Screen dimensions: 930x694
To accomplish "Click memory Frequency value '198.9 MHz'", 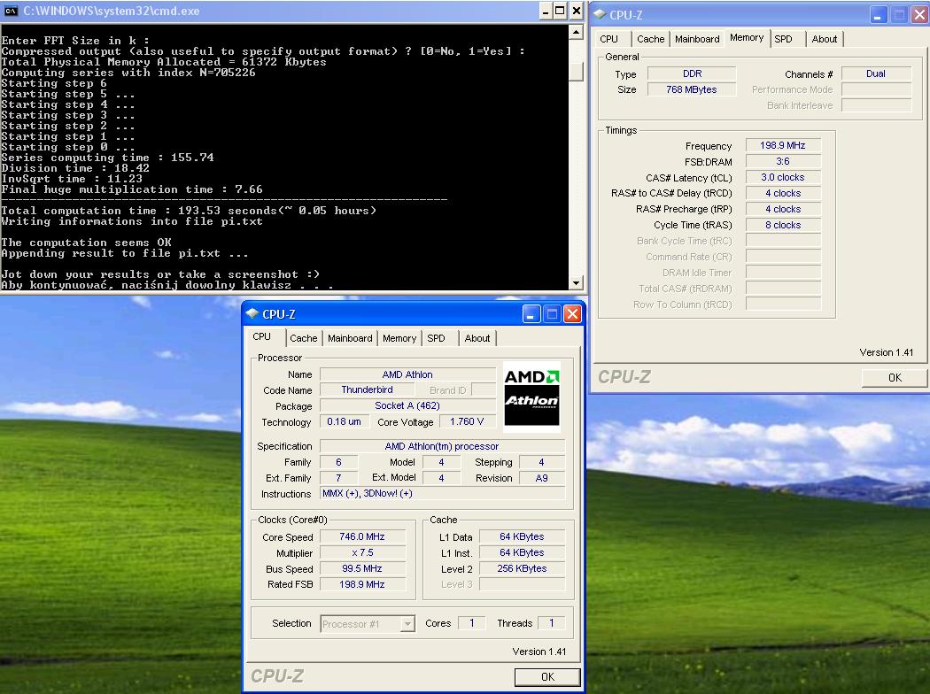I will pos(783,145).
